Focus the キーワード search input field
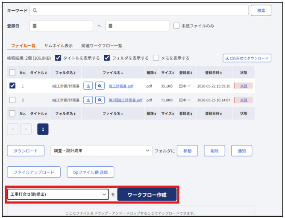The width and height of the screenshot is (285, 218). pos(139,11)
